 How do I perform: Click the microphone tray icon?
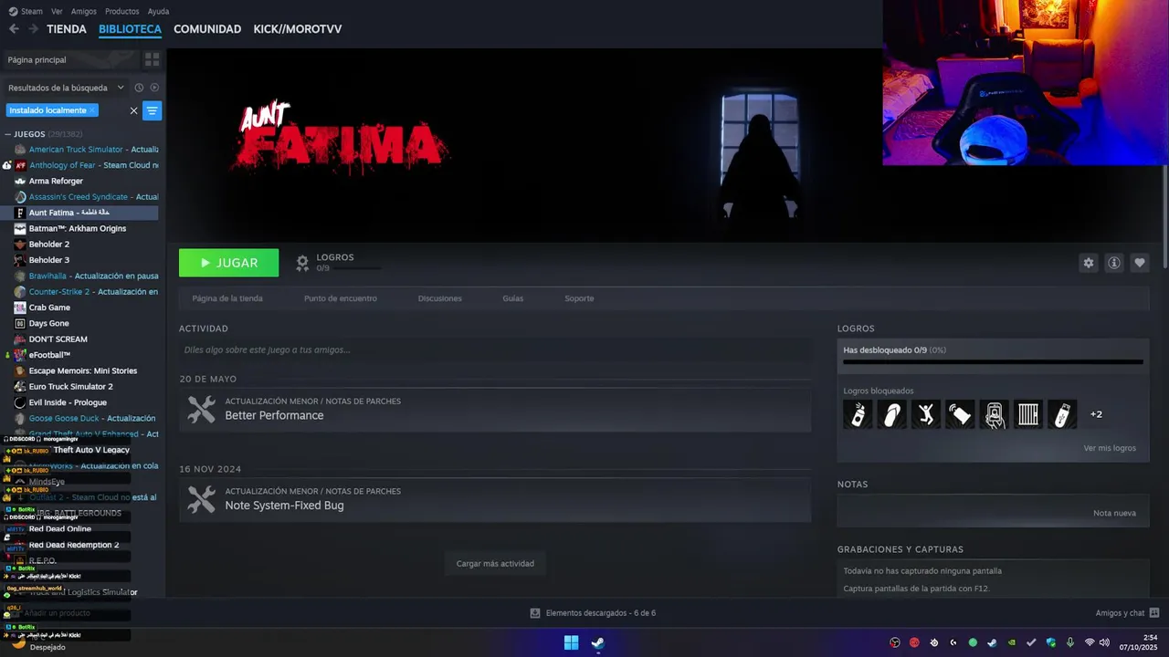[x=1070, y=642]
